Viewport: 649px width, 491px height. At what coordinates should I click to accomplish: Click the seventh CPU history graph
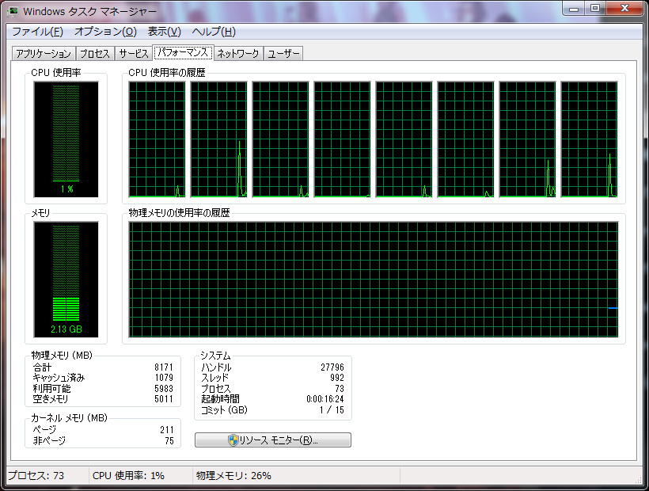[x=527, y=139]
